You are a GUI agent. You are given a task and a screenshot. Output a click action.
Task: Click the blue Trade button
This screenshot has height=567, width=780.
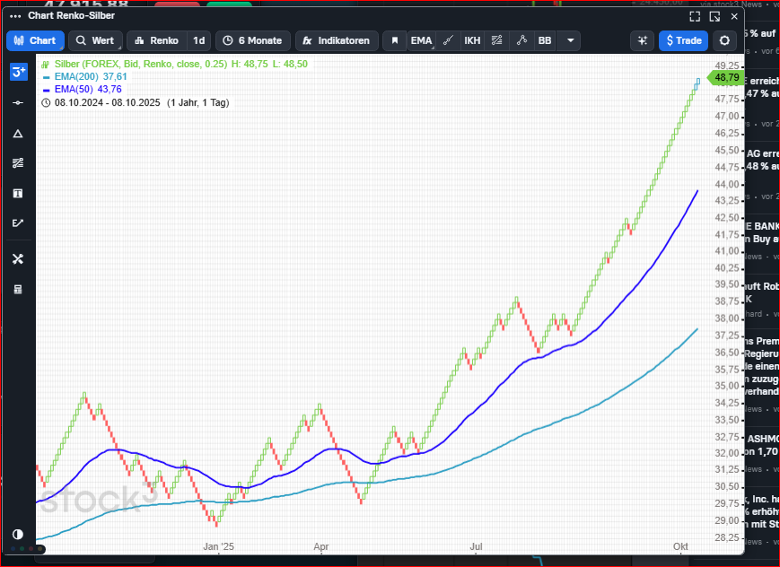click(x=682, y=40)
